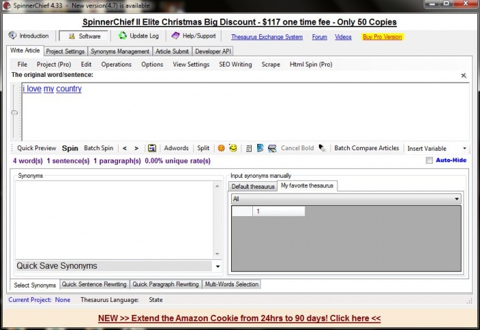Click the Synonyms list scroll up arrow
480x330 pixels.
click(x=217, y=186)
